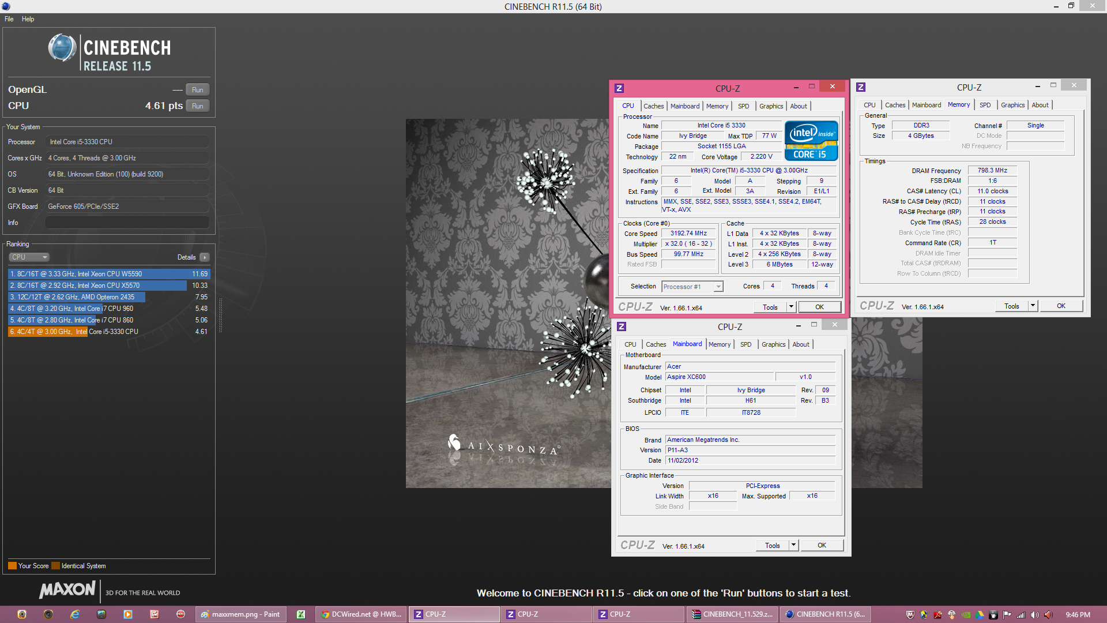Click the BIOS Version P11-A3 field
This screenshot has height=623, width=1107.
(x=751, y=450)
